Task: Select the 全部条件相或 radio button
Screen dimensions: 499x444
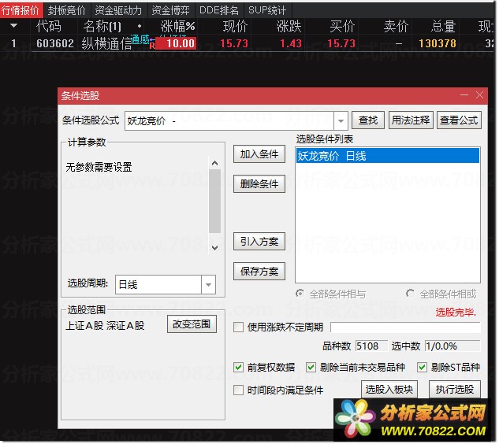Action: [411, 294]
